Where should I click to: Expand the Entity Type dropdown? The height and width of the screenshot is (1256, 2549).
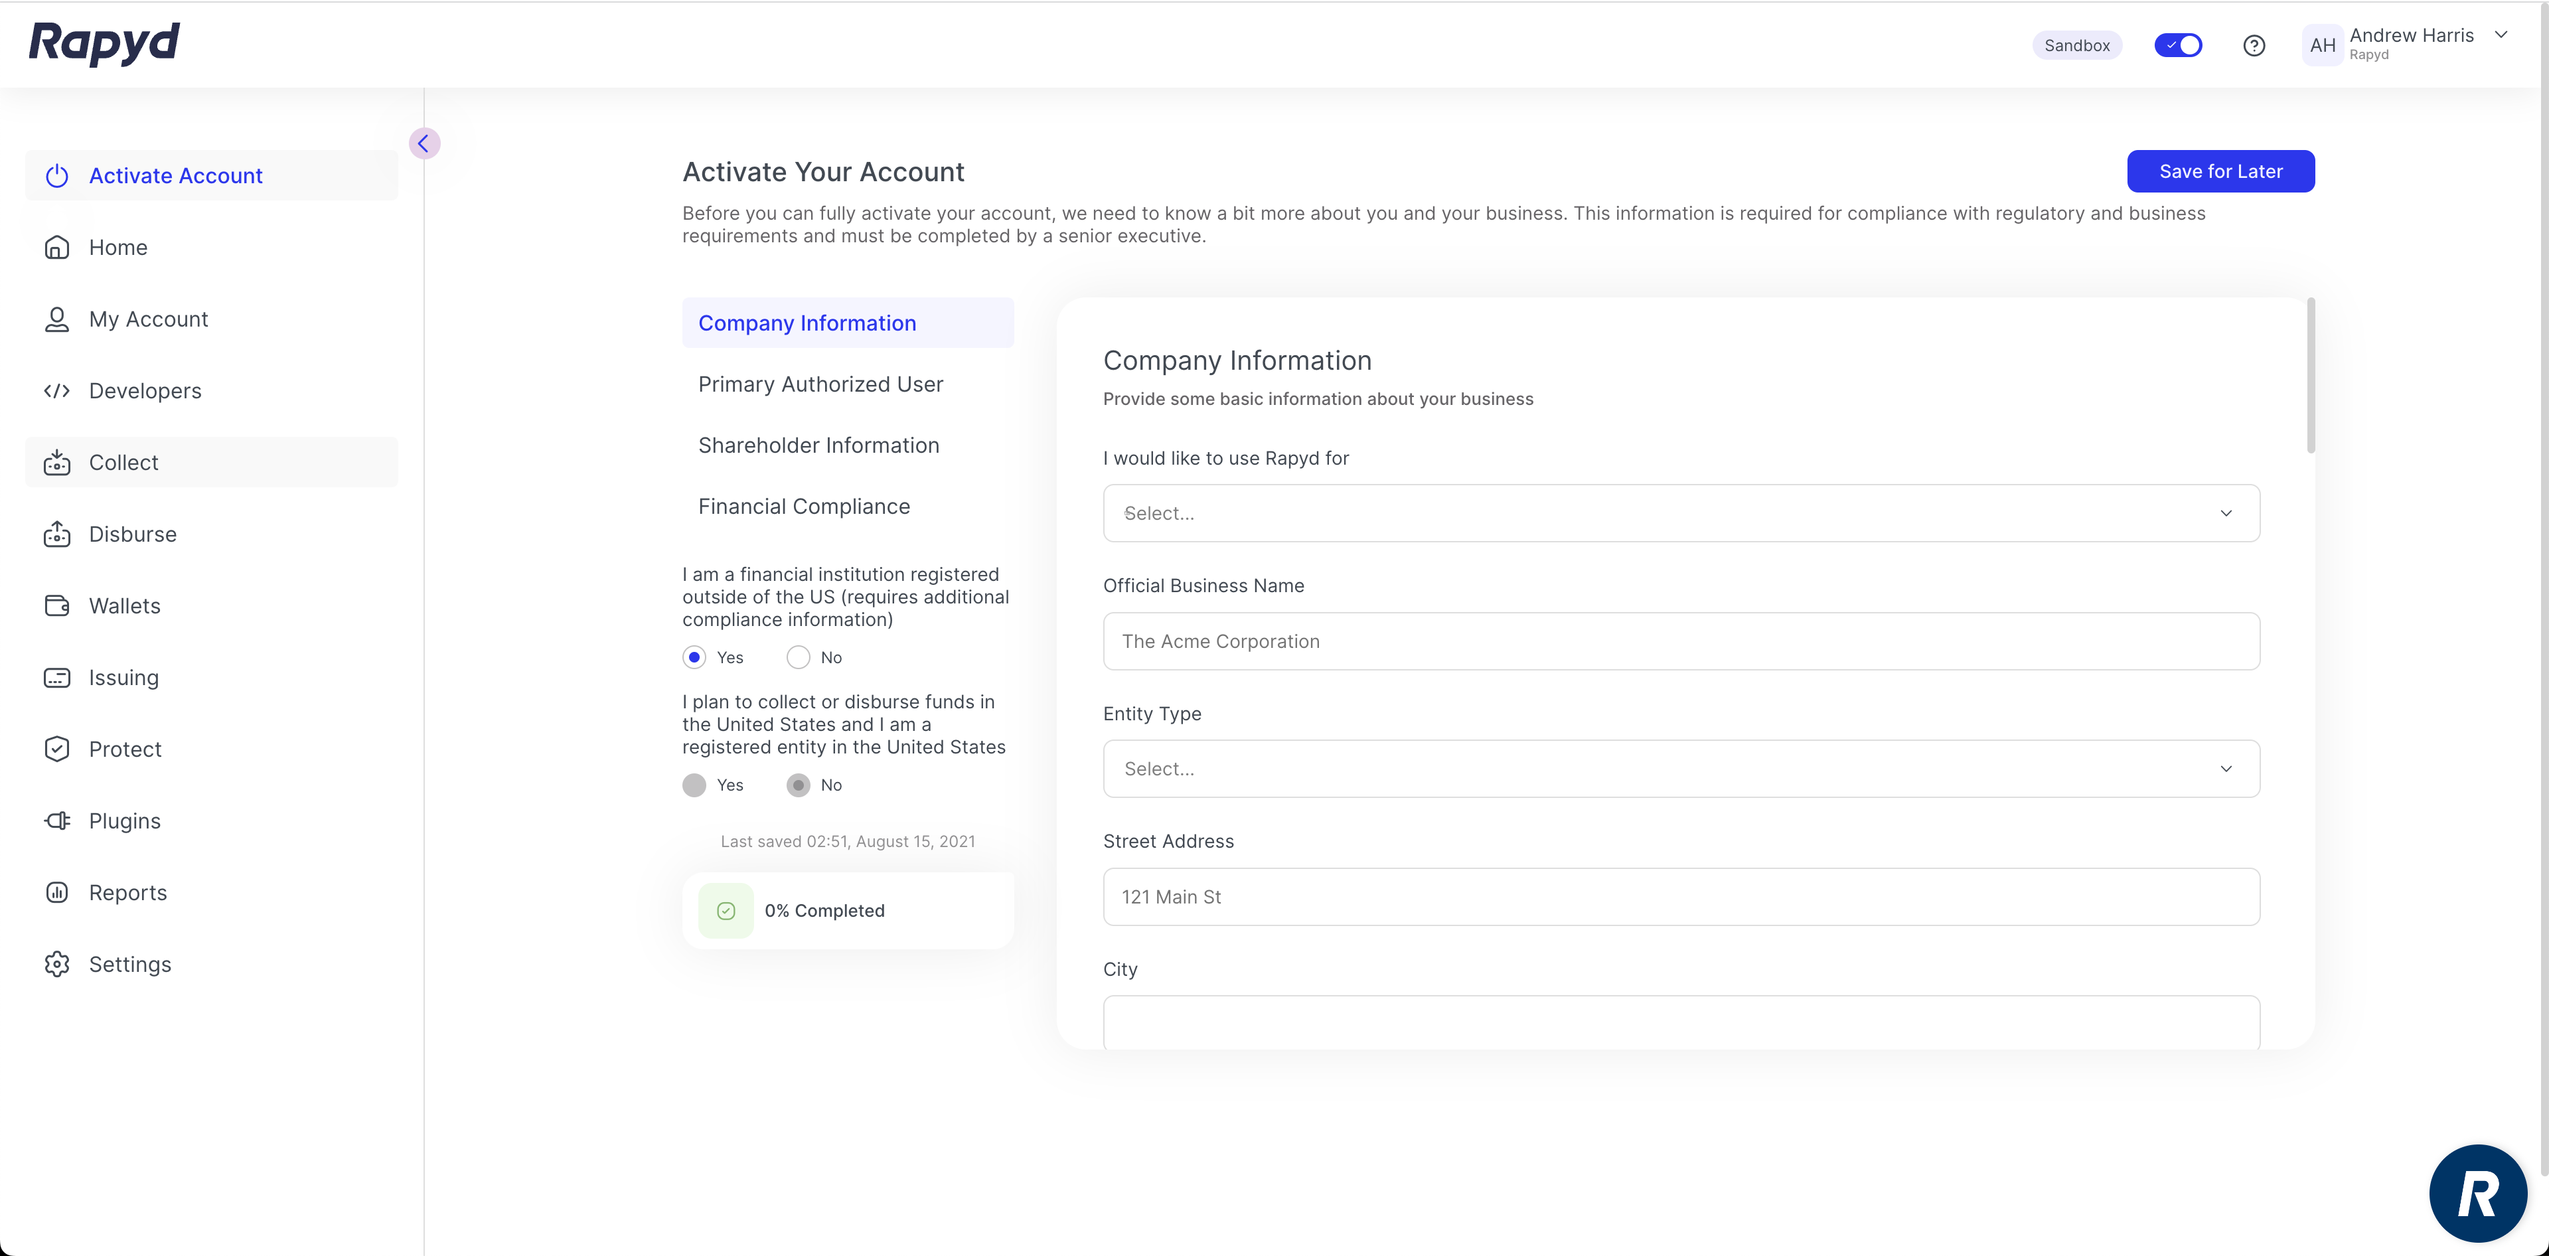(1680, 769)
